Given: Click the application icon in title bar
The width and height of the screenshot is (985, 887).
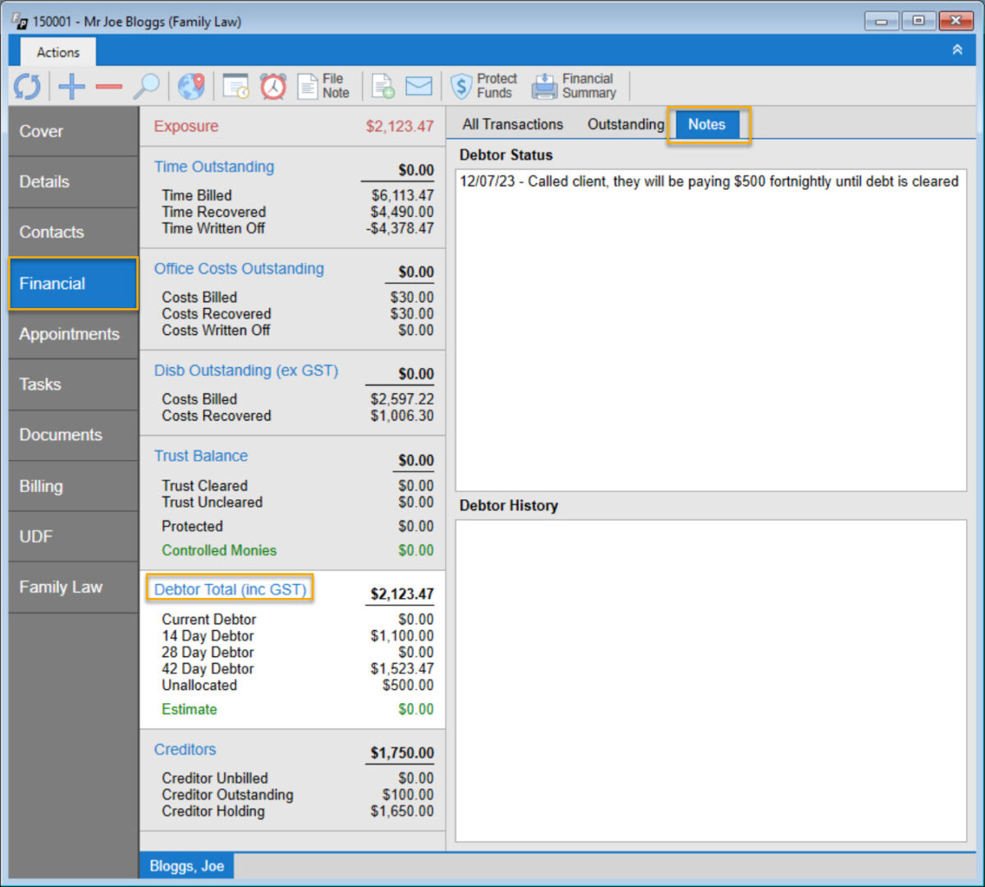Looking at the screenshot, I should click(21, 21).
